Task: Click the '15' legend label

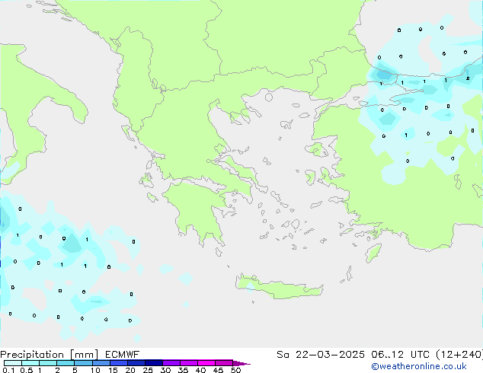Action: pos(113,370)
